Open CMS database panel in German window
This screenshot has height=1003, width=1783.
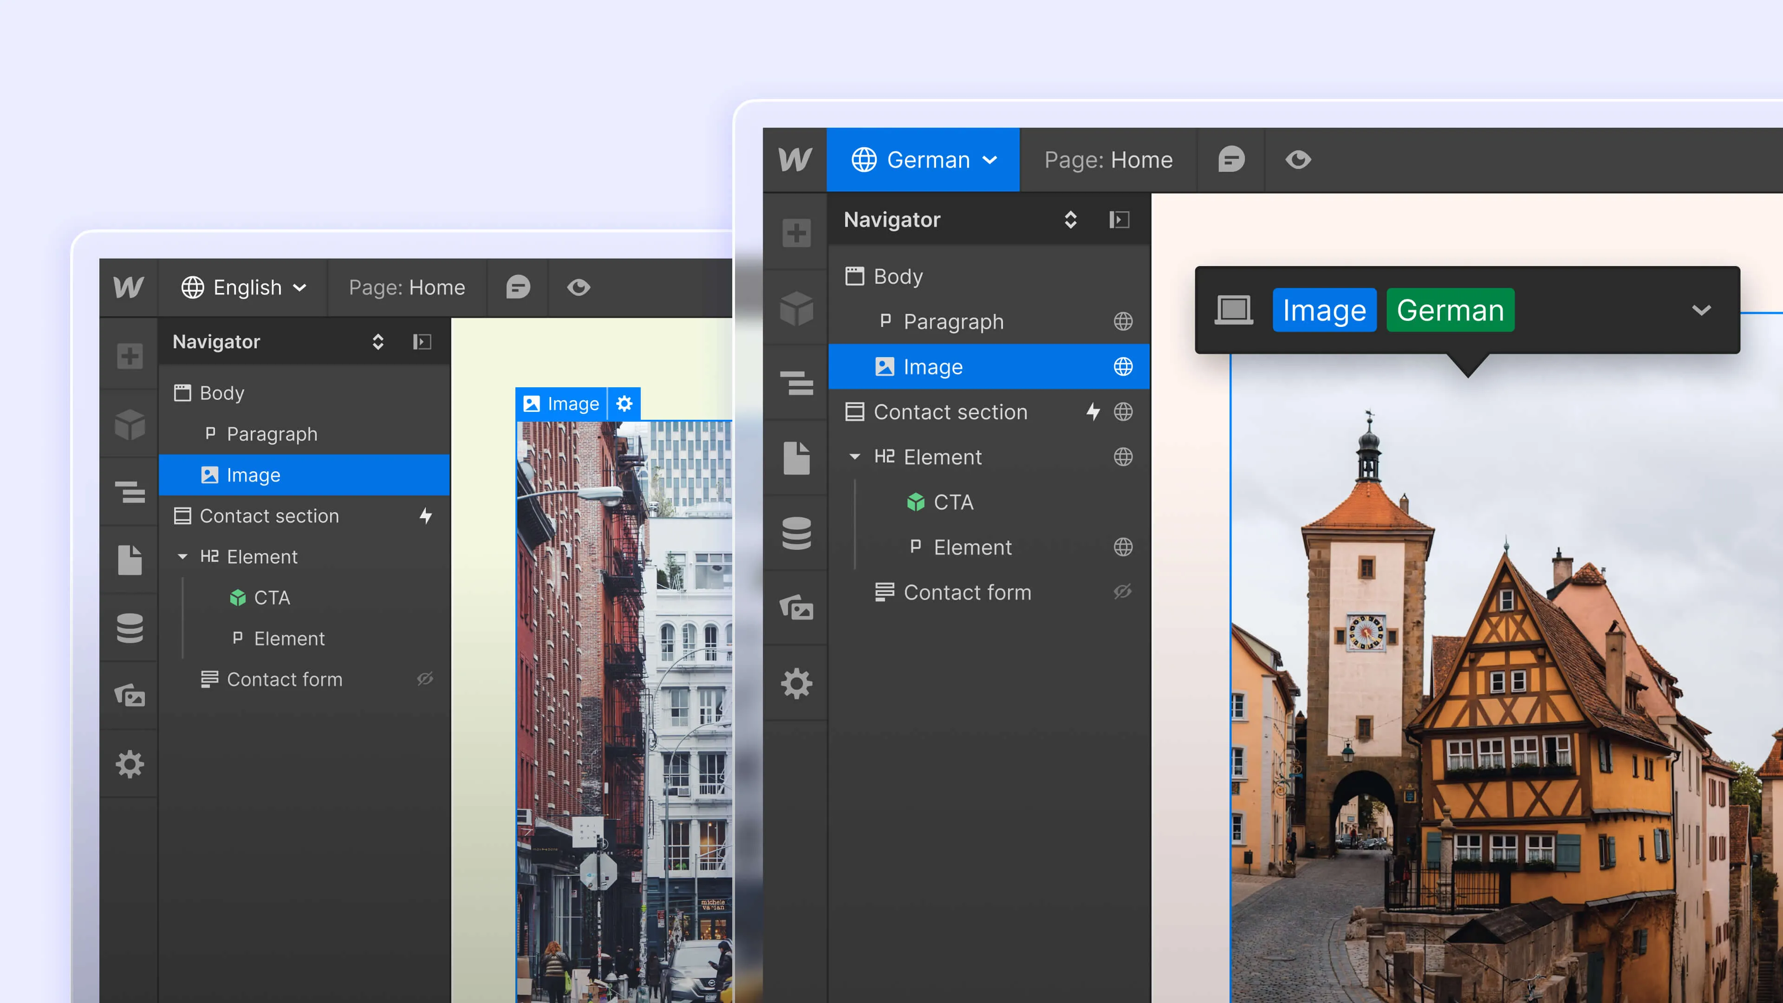[x=796, y=533]
